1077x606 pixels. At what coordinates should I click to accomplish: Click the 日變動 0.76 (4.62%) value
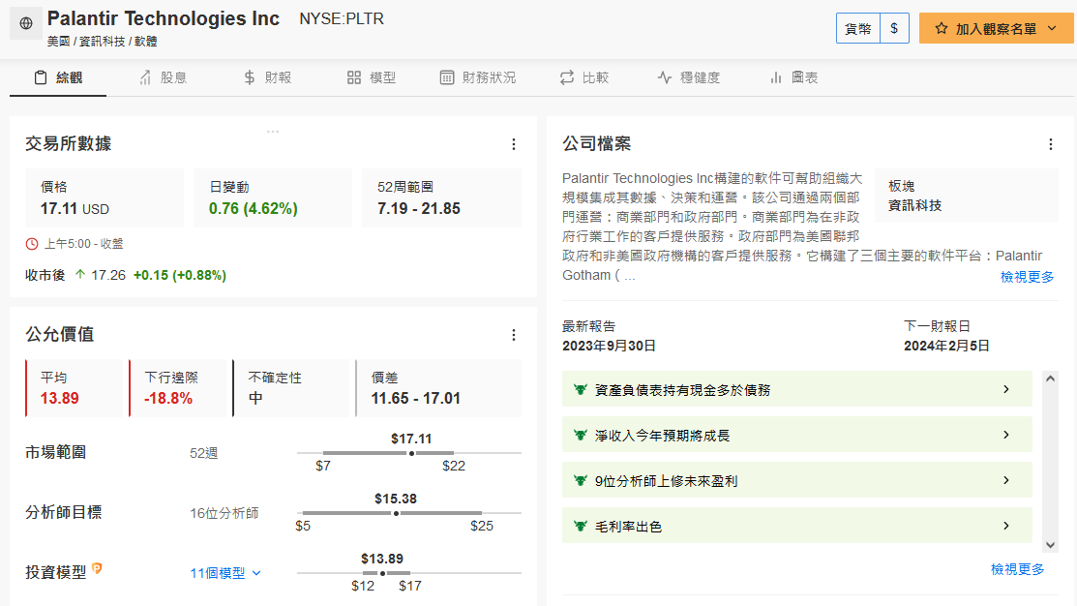(254, 209)
